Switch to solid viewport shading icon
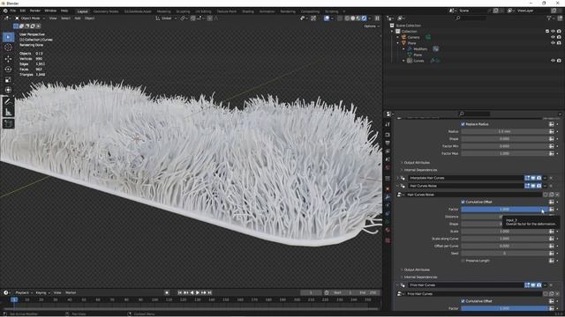The height and width of the screenshot is (317, 565). click(353, 18)
